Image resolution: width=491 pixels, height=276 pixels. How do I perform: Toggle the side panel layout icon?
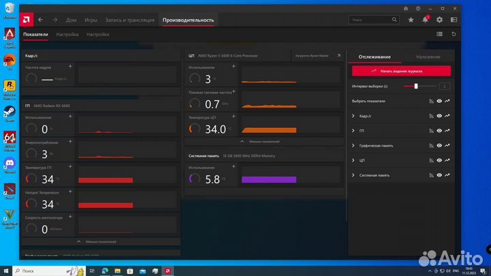point(453,20)
